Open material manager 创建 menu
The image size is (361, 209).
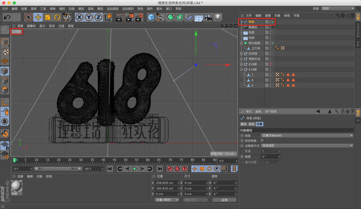[20, 176]
